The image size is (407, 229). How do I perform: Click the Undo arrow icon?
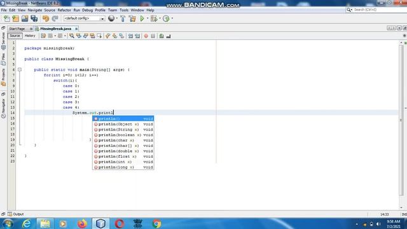tap(46, 18)
